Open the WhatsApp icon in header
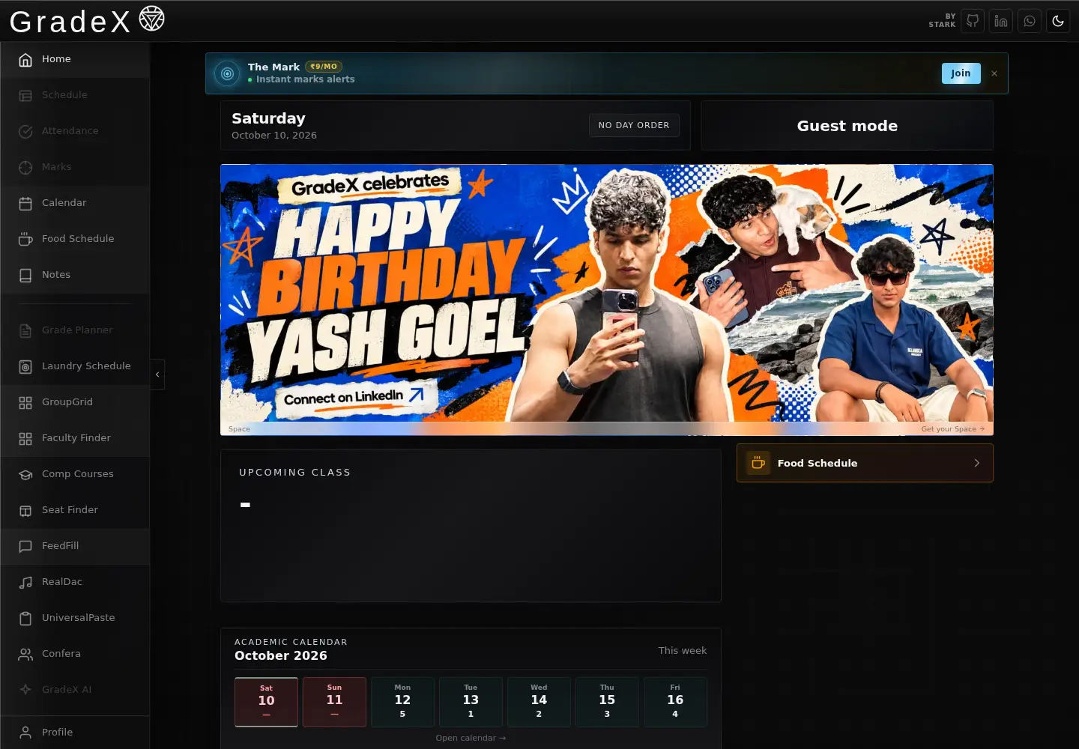1079x749 pixels. pyautogui.click(x=1030, y=21)
